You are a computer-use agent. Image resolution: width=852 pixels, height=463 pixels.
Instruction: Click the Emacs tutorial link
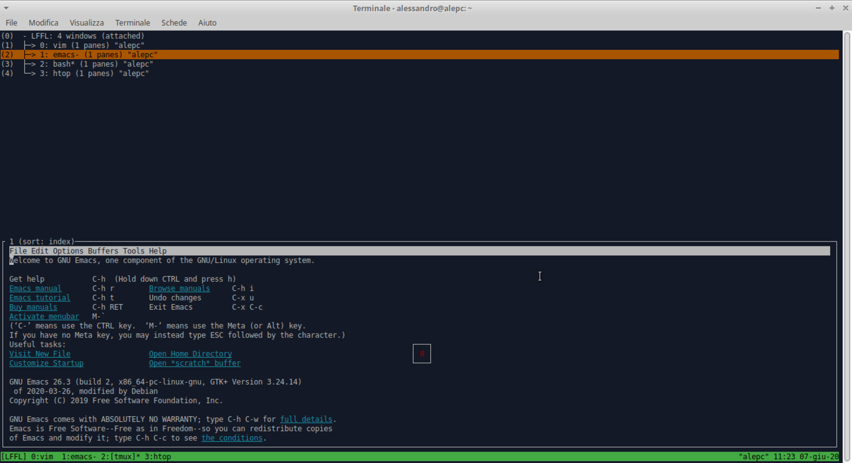click(40, 298)
